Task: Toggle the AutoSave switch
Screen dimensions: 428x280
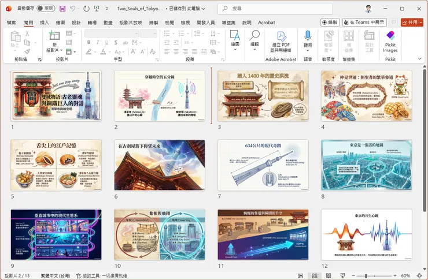Action: [46, 9]
